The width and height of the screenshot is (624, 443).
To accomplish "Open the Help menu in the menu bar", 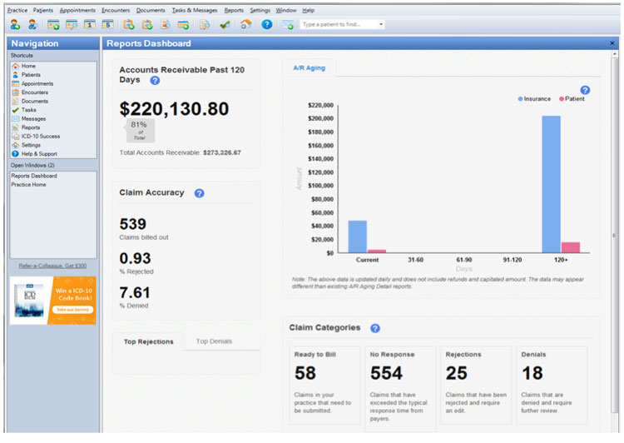I will pos(308,10).
